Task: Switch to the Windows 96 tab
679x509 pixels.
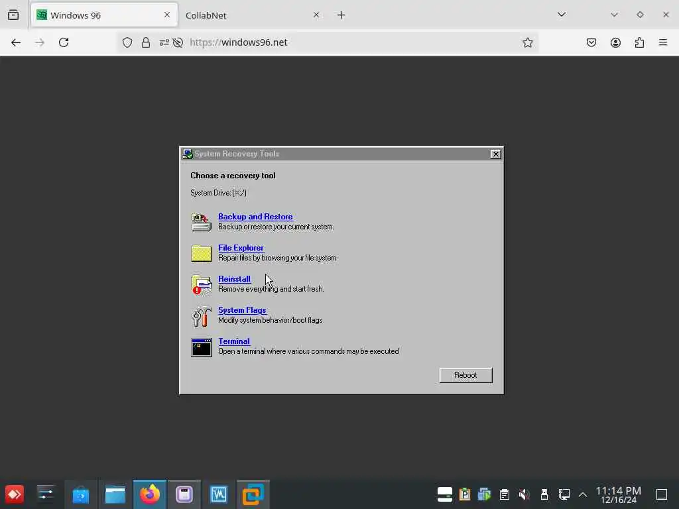Action: pyautogui.click(x=104, y=15)
